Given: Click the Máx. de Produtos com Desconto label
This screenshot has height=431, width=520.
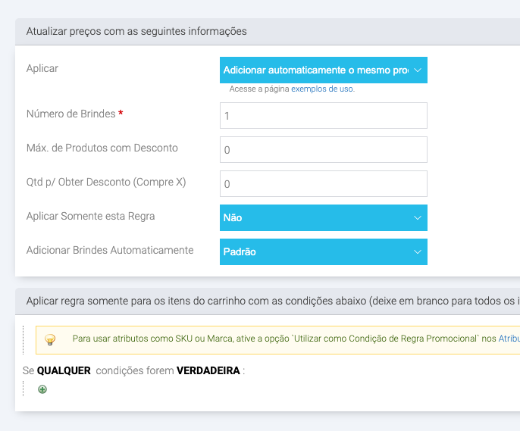Looking at the screenshot, I should point(102,148).
